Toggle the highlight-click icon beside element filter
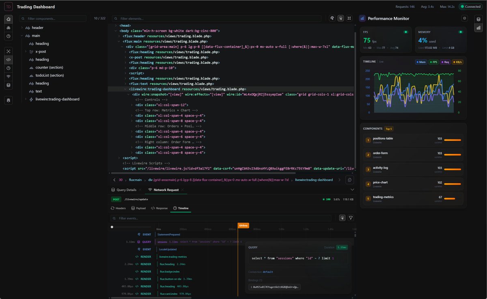Viewport: 487px width, 299px height. pyautogui.click(x=340, y=18)
